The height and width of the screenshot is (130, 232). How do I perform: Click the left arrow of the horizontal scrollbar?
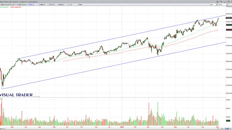(5, 129)
